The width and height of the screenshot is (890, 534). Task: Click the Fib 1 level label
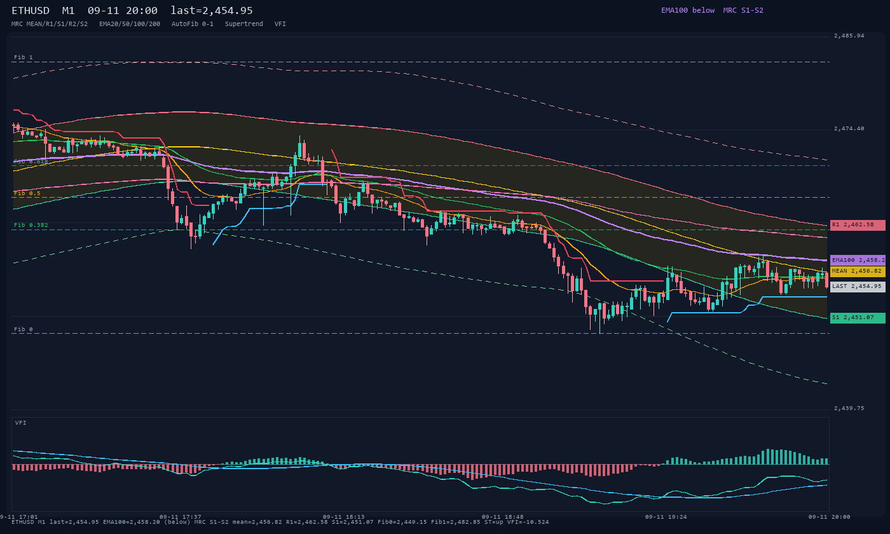point(24,57)
